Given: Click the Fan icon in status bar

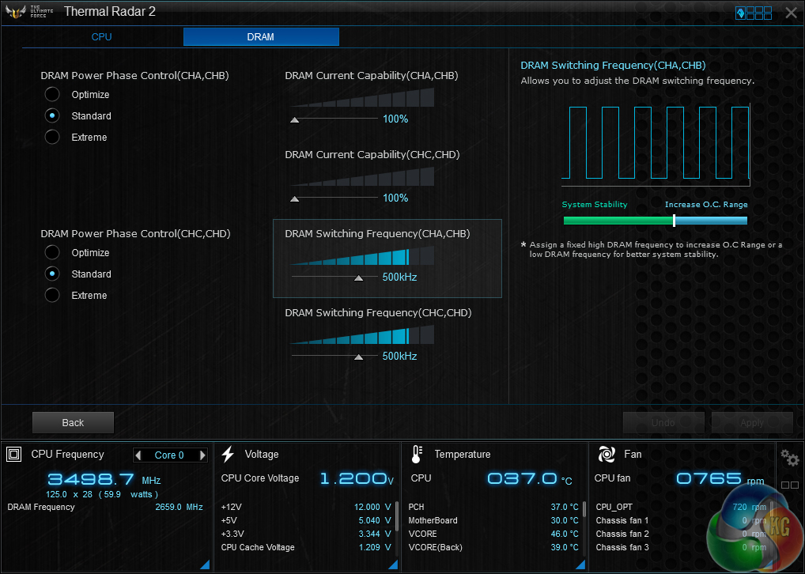Looking at the screenshot, I should [607, 455].
